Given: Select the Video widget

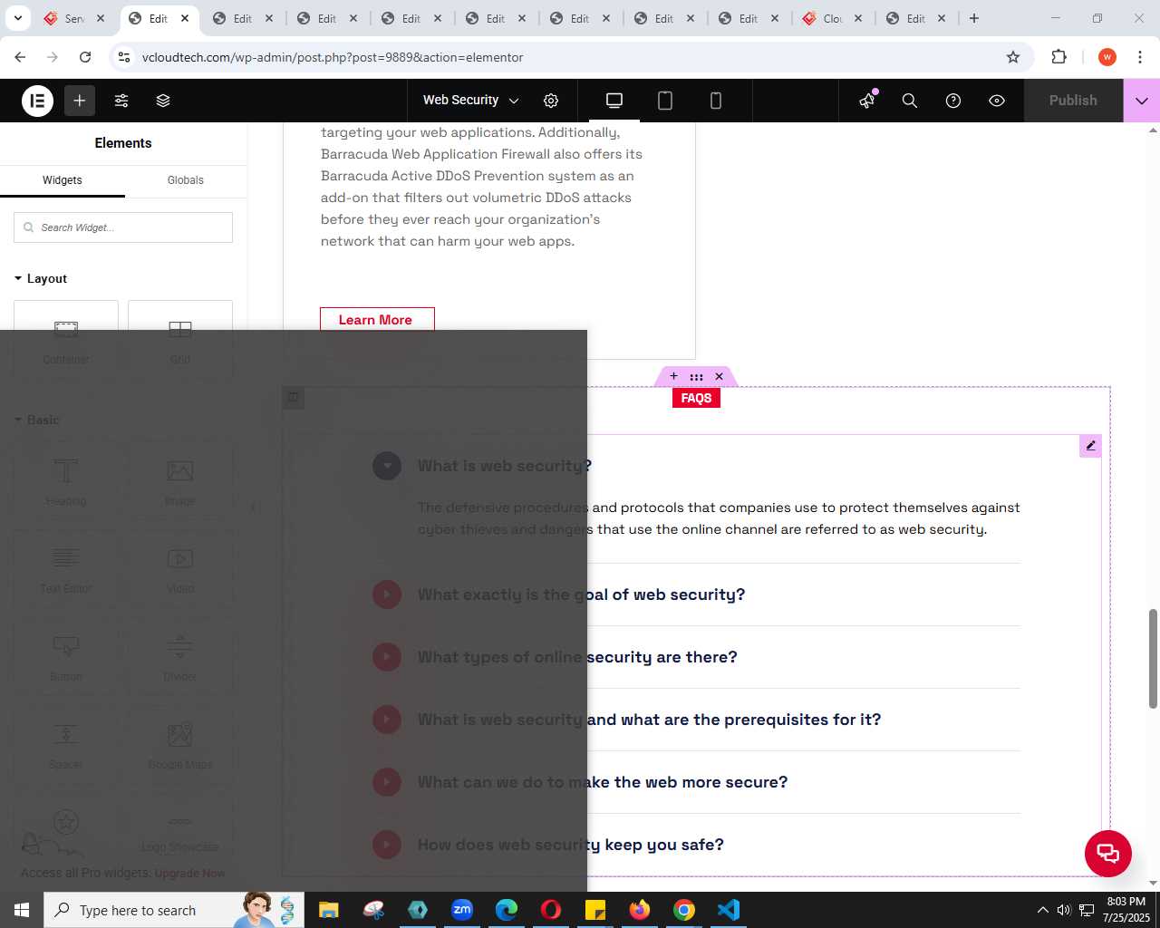Looking at the screenshot, I should 180,569.
